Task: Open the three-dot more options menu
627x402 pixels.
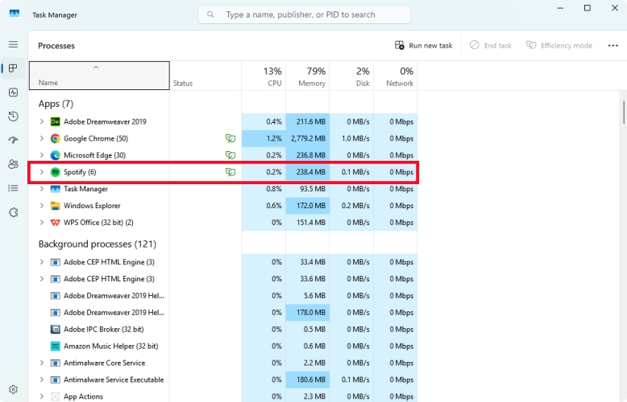Action: (x=613, y=46)
